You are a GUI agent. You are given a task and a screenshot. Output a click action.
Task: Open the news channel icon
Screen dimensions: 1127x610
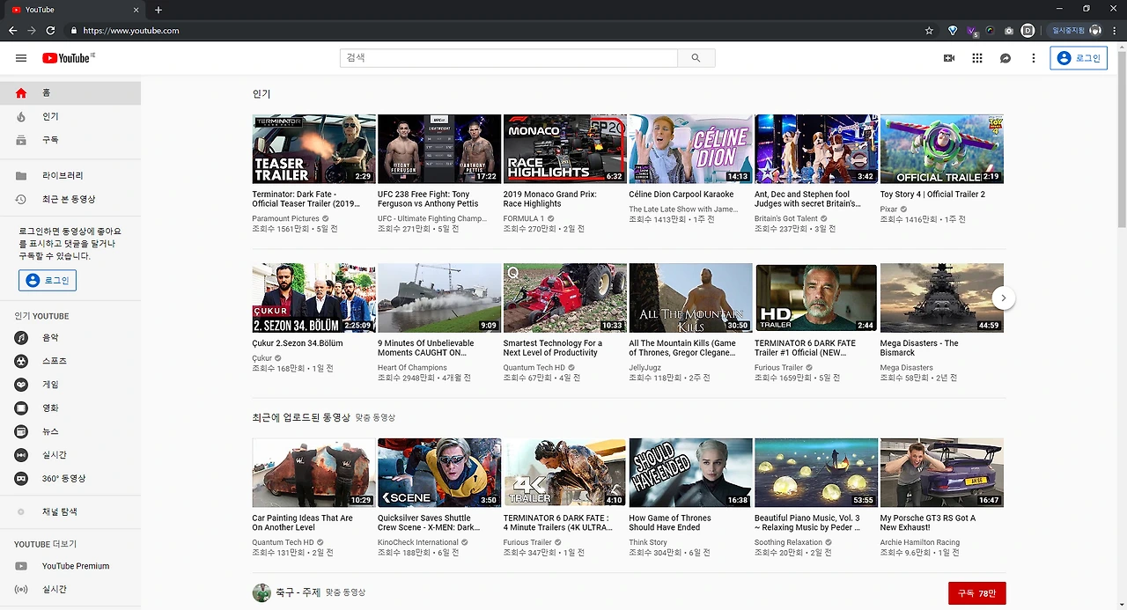(21, 432)
